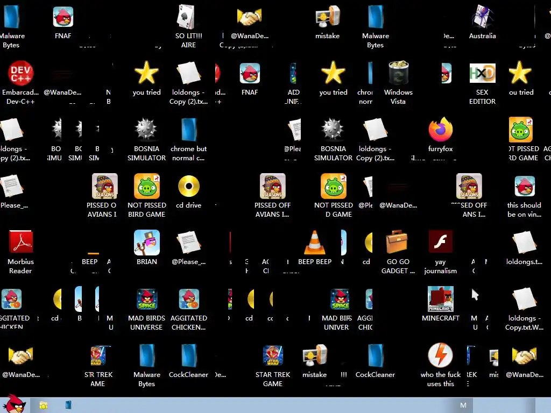The width and height of the screenshot is (551, 413).
Task: Open the BEEP BEEP VLC cone icon
Action: point(314,243)
